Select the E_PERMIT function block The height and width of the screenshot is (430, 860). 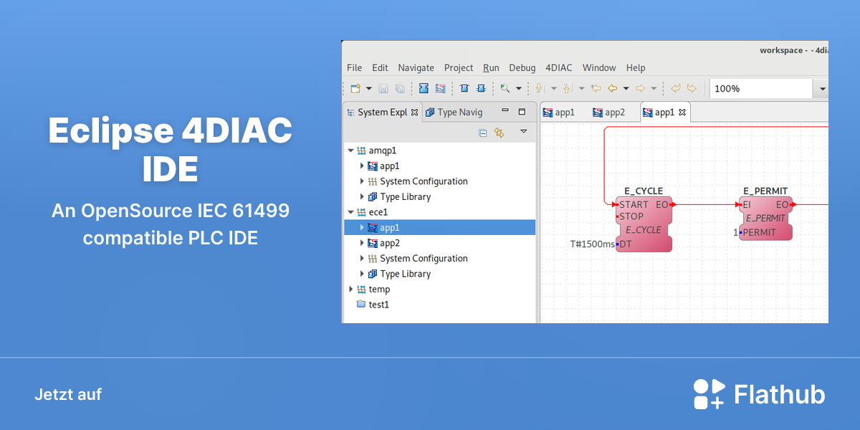coord(765,218)
